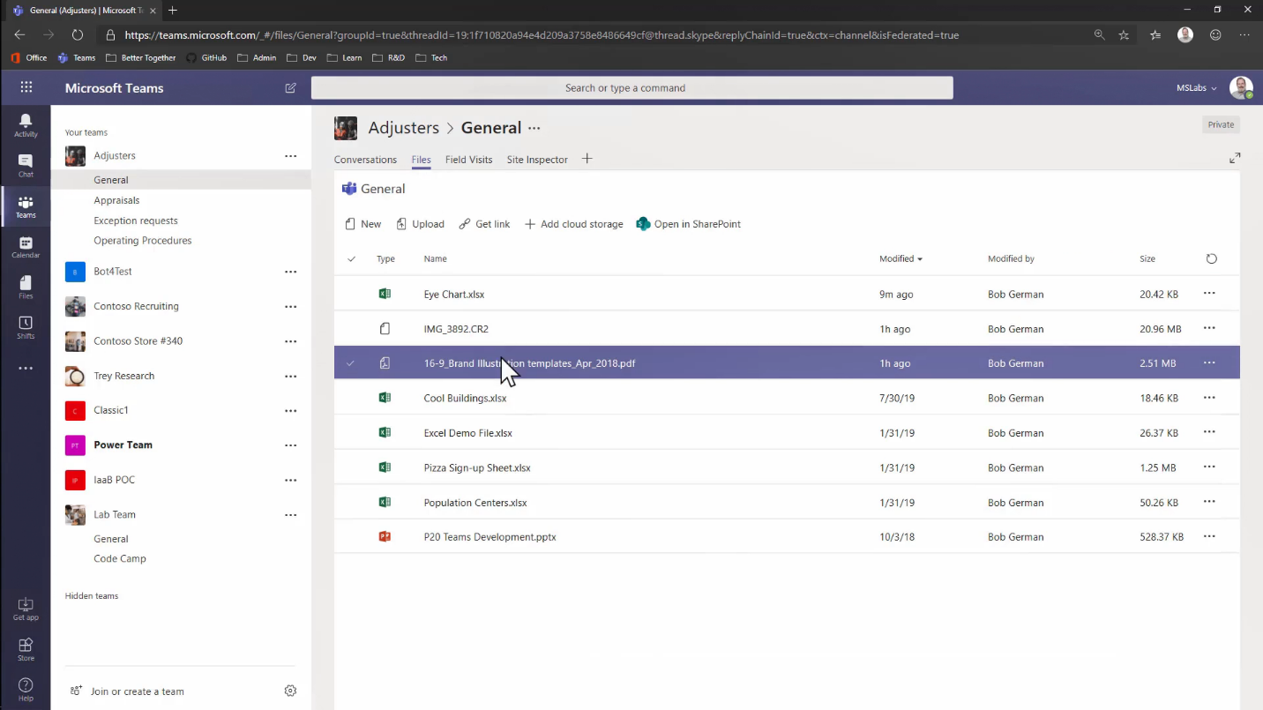Open the Population Centers.xlsx file
The width and height of the screenshot is (1263, 710).
[475, 503]
